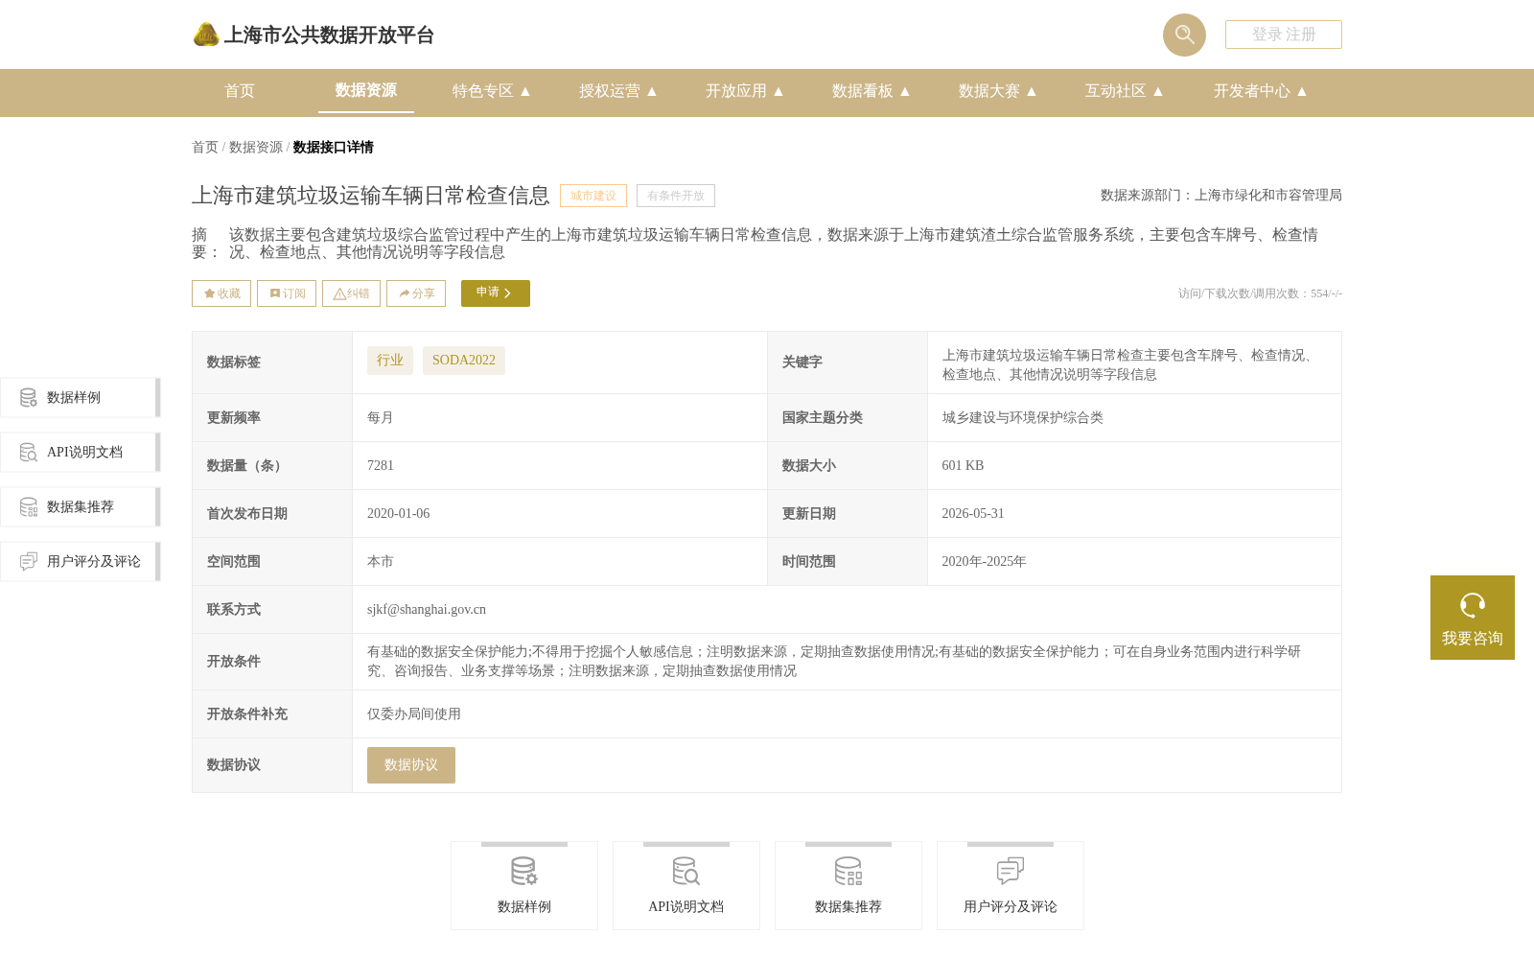This screenshot has height=959, width=1534.
Task: Expand the 开放应用 navigation dropdown
Action: [745, 91]
